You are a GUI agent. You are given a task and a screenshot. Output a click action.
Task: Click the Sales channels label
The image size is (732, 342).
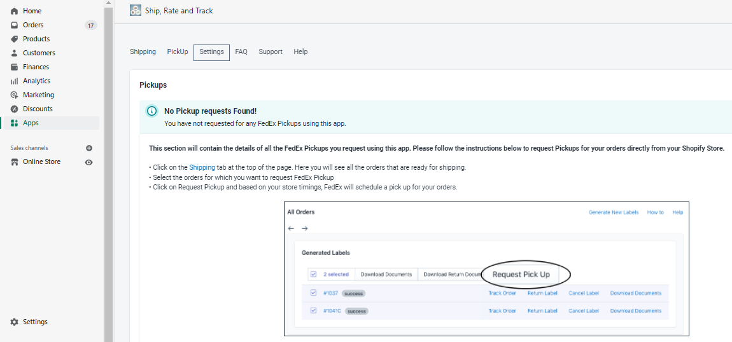coord(29,148)
